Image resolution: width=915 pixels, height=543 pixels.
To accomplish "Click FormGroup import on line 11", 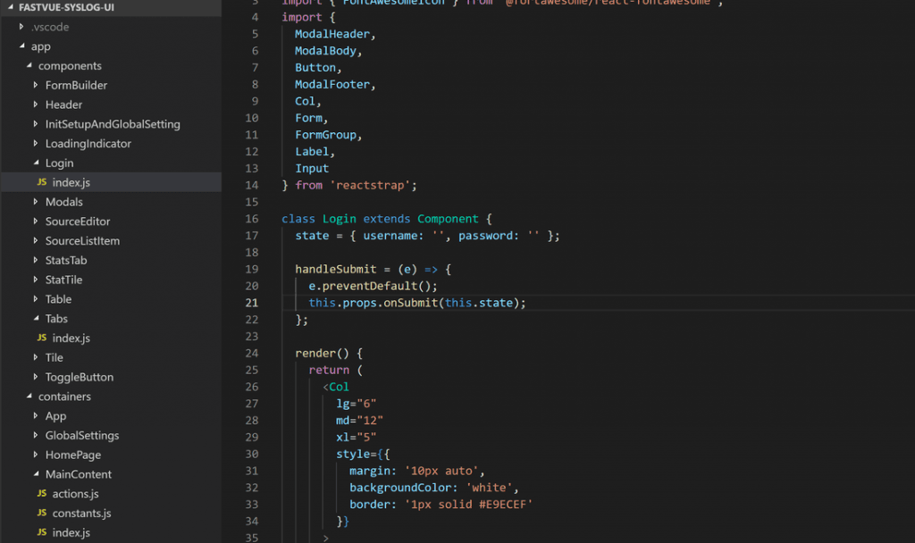I will pos(325,135).
